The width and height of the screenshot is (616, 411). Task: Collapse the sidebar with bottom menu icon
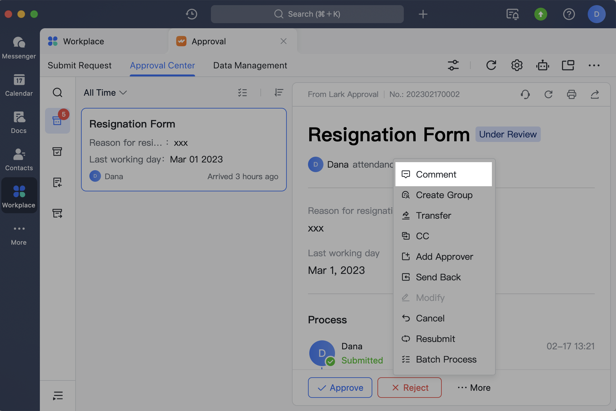coord(58,396)
